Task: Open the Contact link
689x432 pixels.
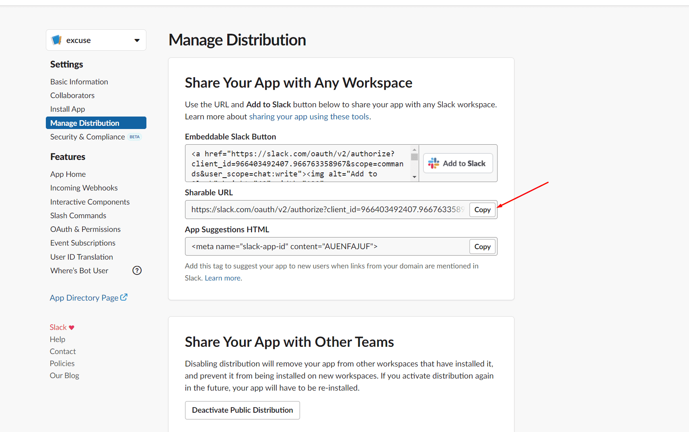Action: pos(63,352)
